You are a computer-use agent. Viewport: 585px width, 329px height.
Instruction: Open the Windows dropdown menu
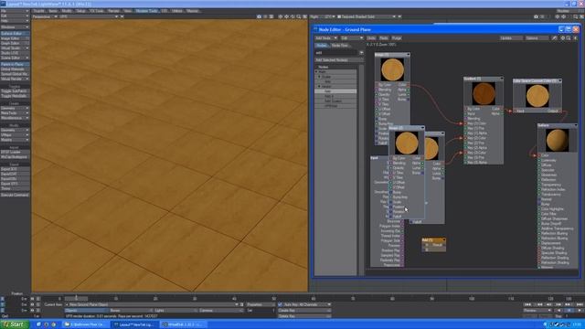[x=15, y=27]
